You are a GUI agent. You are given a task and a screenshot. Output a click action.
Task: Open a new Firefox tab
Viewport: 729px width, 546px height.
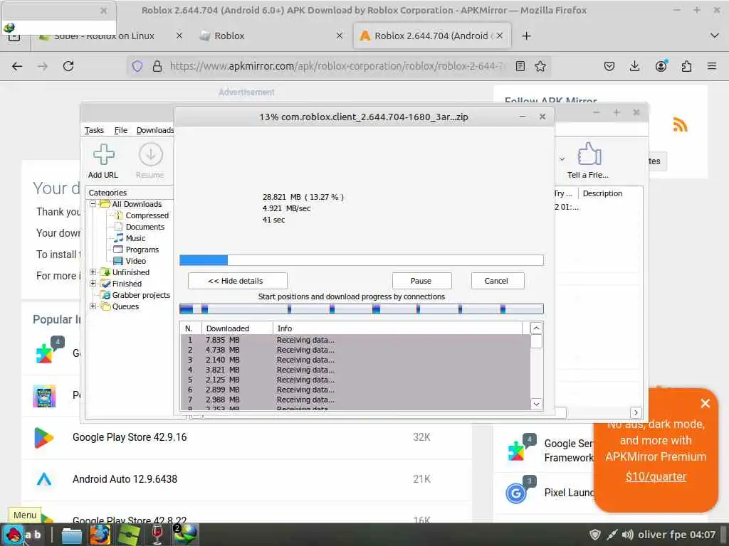(526, 36)
